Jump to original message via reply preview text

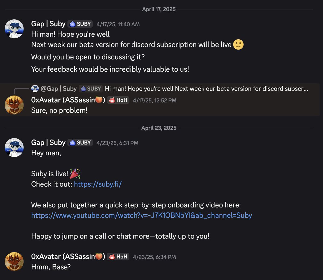point(206,89)
